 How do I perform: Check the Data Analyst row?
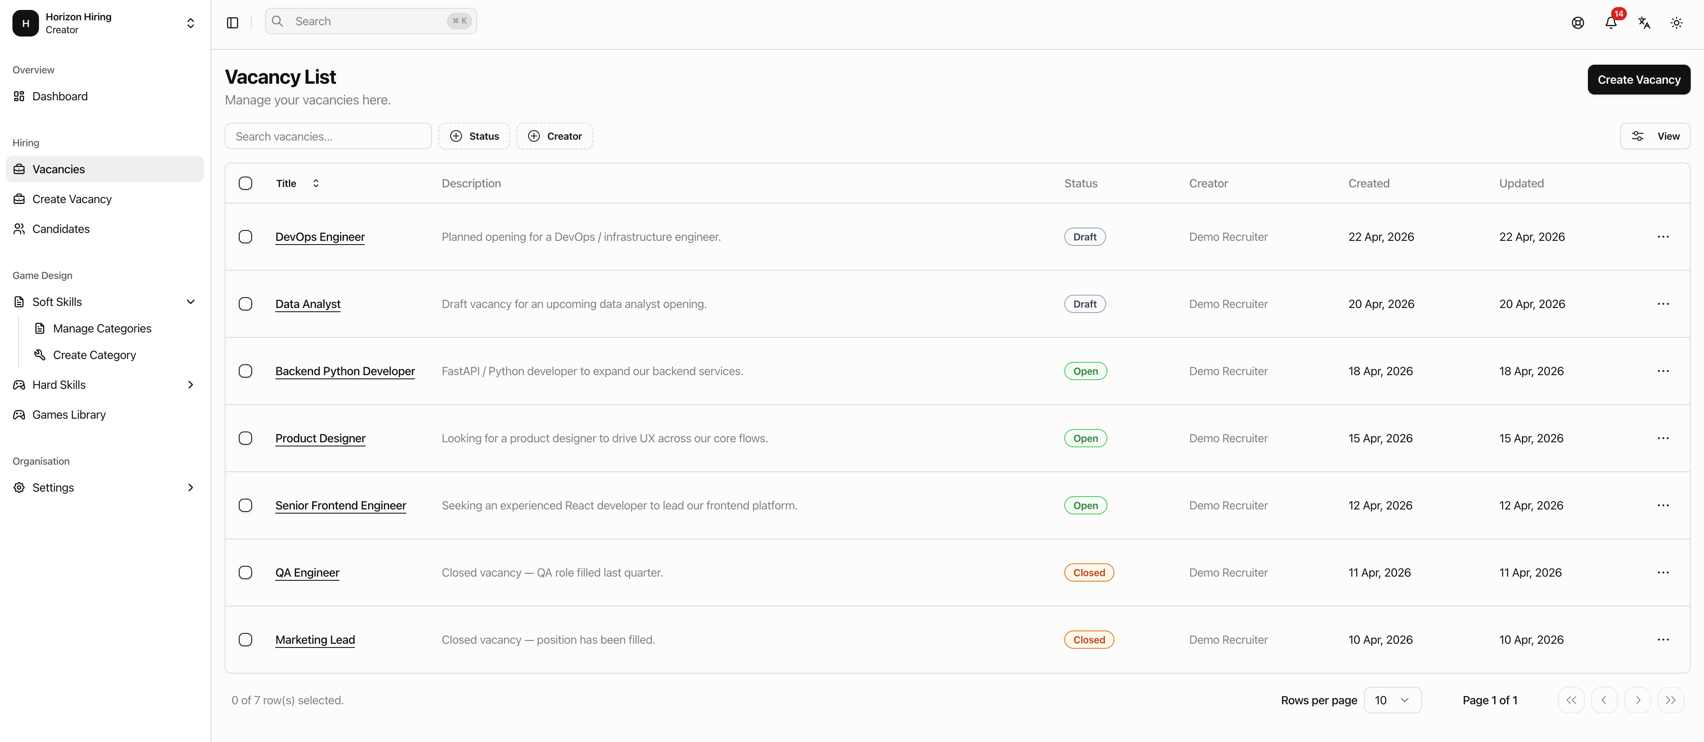pos(245,304)
